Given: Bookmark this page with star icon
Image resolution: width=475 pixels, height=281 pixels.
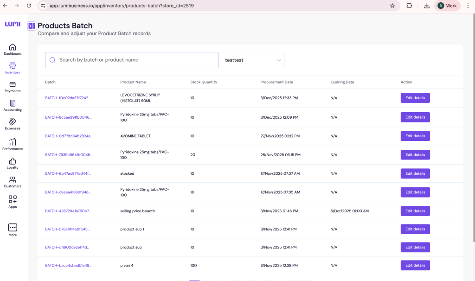Looking at the screenshot, I should pos(392,6).
